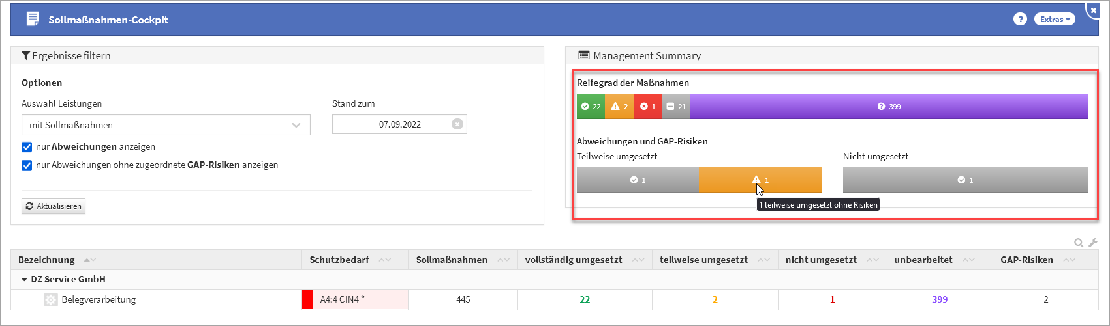Clear the Stand zum date field
This screenshot has width=1110, height=326.
457,124
